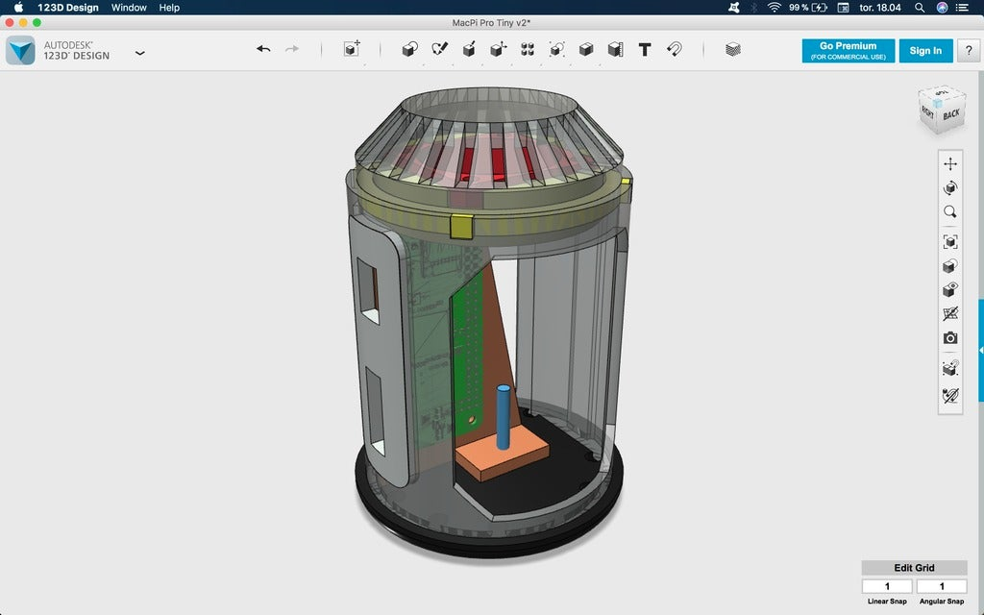
Task: Select the yellow clip on the rim
Action: coord(461,227)
